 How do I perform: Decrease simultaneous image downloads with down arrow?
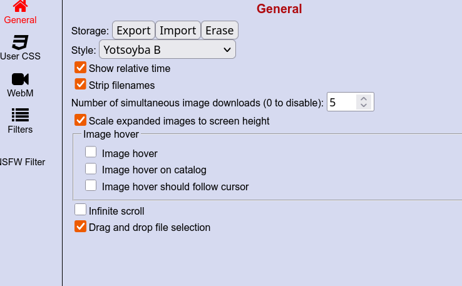tap(364, 106)
